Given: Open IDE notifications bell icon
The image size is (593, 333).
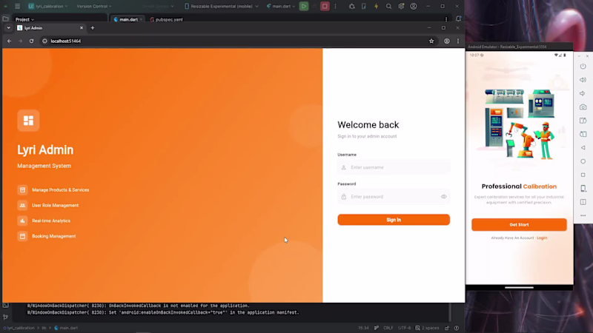Looking at the screenshot, I should tap(458, 19).
